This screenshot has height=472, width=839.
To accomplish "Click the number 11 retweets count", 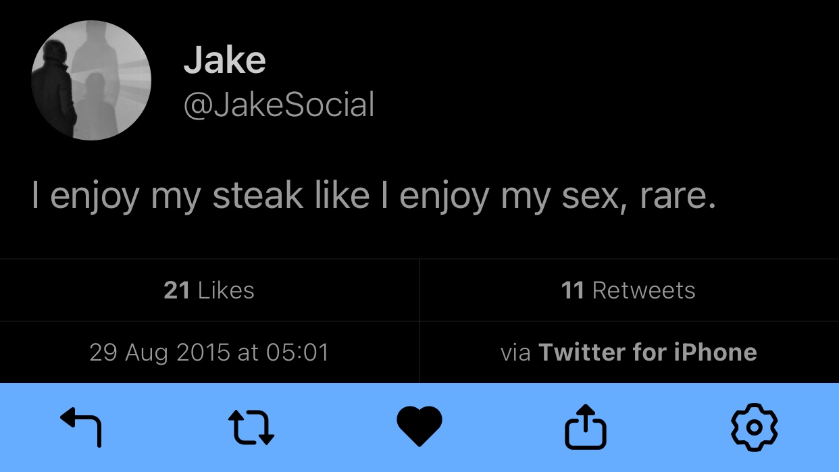I will coord(572,290).
